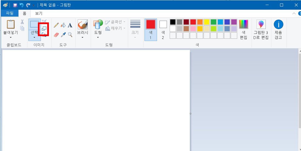The width and height of the screenshot is (301, 151).
Task: Open the 도형 shapes gallery
Action: point(98,24)
